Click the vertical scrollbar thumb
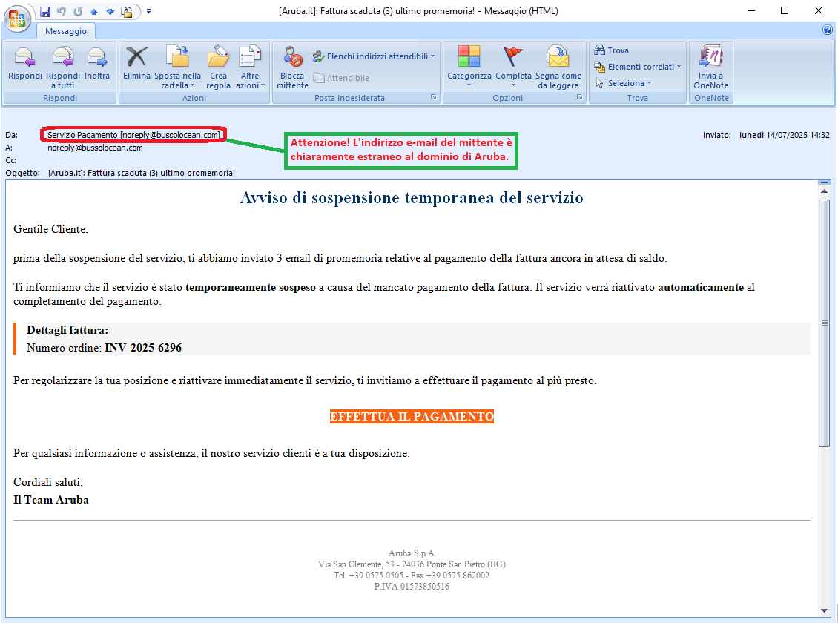Image resolution: width=838 pixels, height=623 pixels. coord(824,323)
